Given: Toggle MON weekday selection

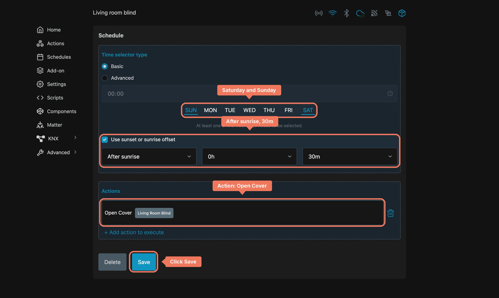Looking at the screenshot, I should tap(211, 110).
